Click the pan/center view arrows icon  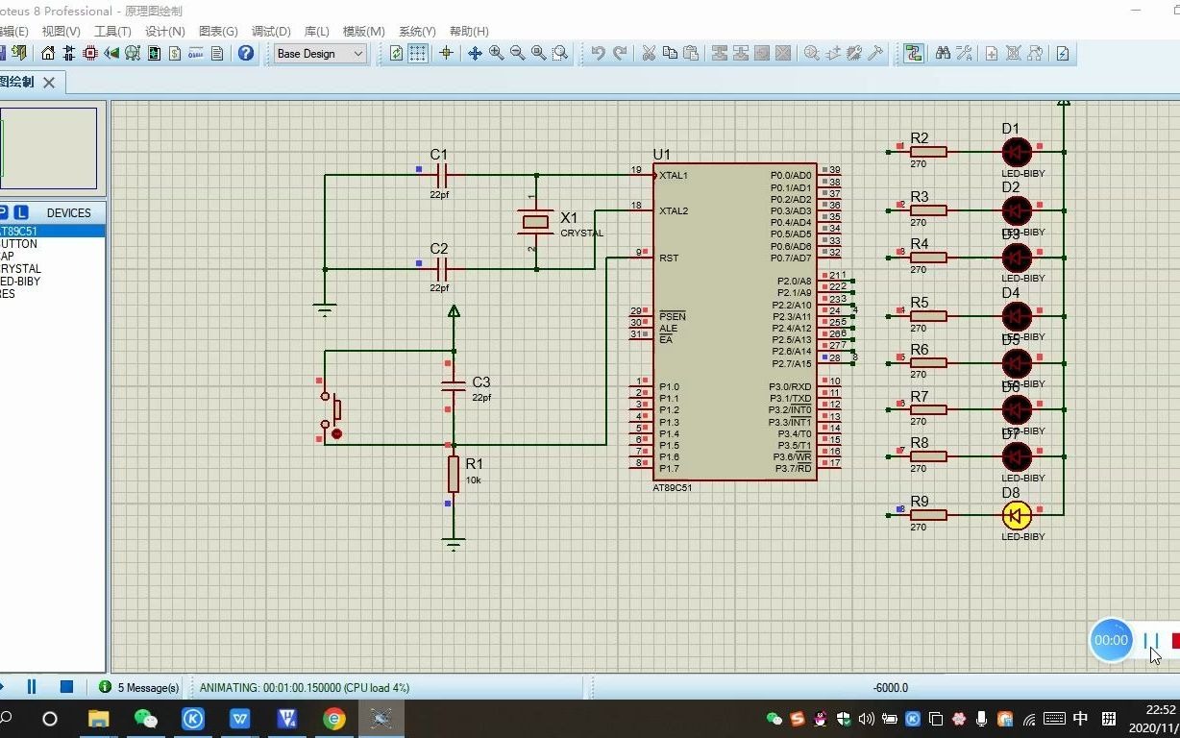(475, 54)
